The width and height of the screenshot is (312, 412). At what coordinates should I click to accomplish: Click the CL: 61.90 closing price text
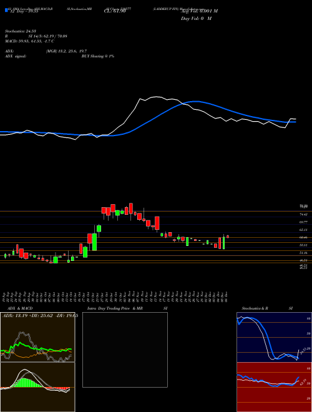pyautogui.click(x=114, y=11)
